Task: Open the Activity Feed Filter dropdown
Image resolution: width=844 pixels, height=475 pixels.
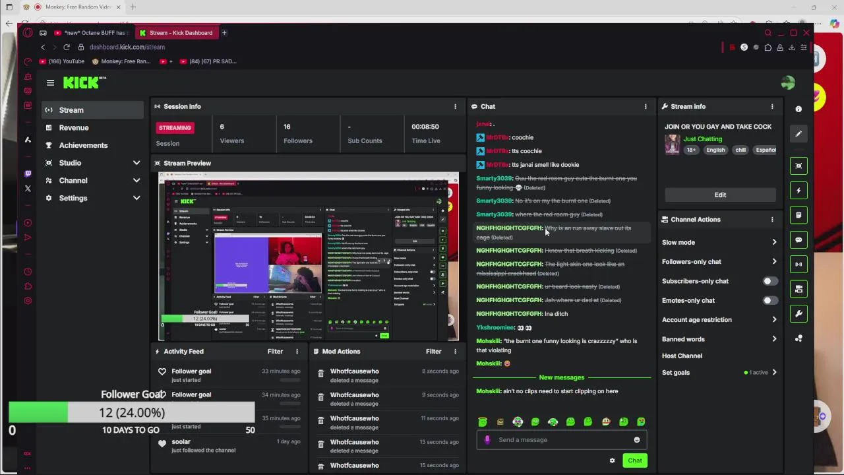Action: (275, 352)
